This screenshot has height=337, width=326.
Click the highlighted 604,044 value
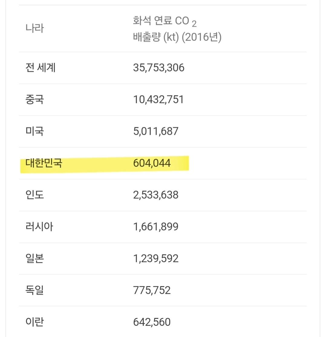tap(152, 163)
